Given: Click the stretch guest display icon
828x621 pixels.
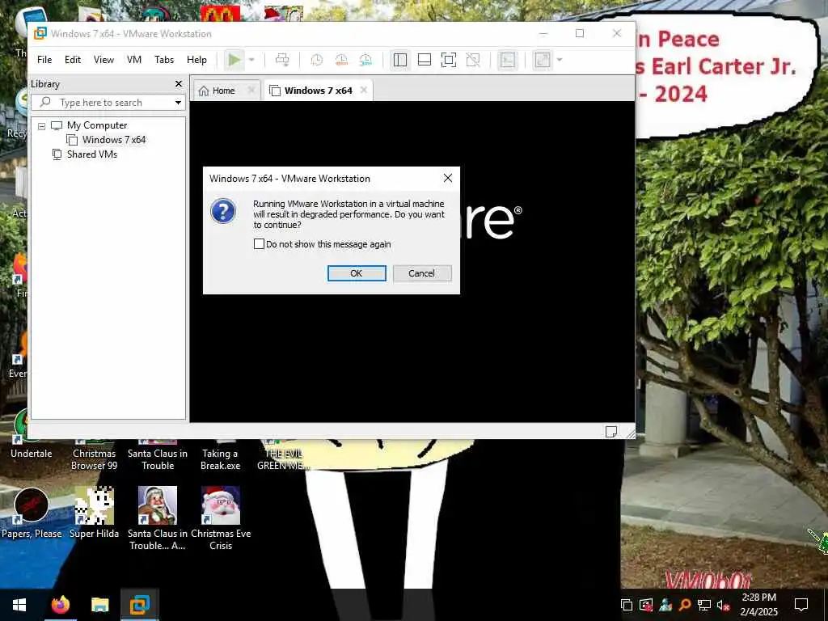Looking at the screenshot, I should [x=543, y=60].
